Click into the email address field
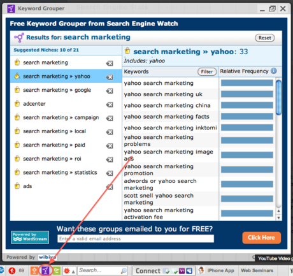This screenshot has width=293, height=276. point(136,238)
